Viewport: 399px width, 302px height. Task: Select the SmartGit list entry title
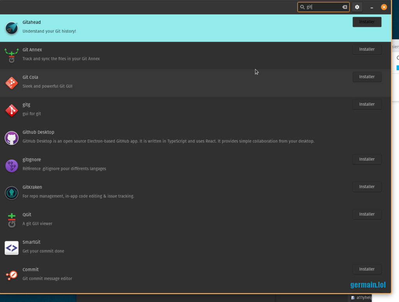pyautogui.click(x=31, y=242)
